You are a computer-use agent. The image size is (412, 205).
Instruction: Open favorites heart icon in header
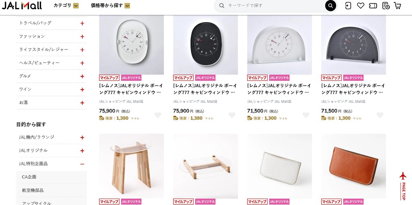click(360, 6)
